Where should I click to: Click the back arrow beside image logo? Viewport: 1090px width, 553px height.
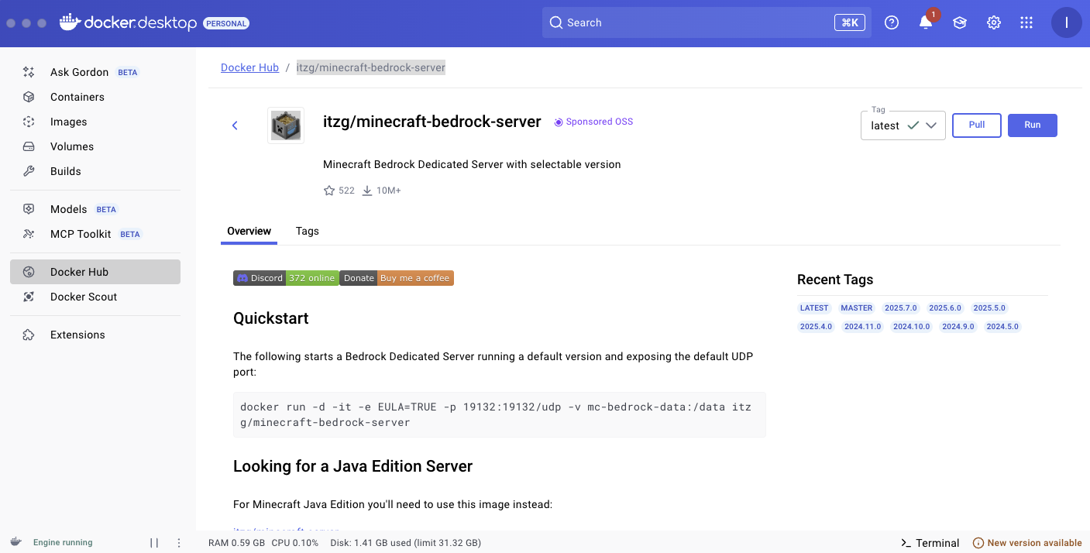click(x=235, y=125)
